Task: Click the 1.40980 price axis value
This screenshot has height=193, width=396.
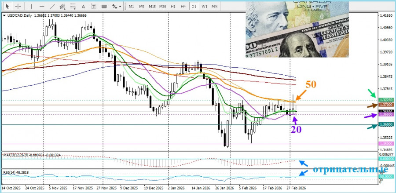Action: coord(386,28)
